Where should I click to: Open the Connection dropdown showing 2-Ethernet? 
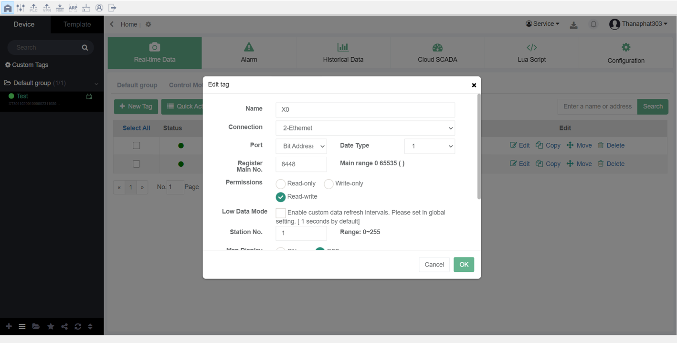coord(365,128)
